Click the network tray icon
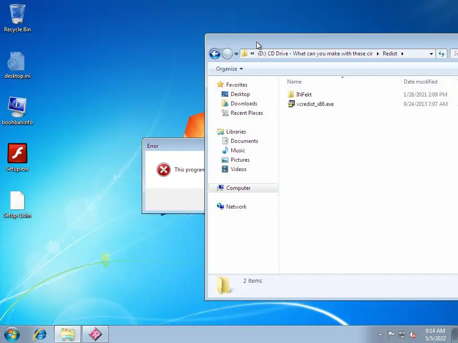 point(402,335)
